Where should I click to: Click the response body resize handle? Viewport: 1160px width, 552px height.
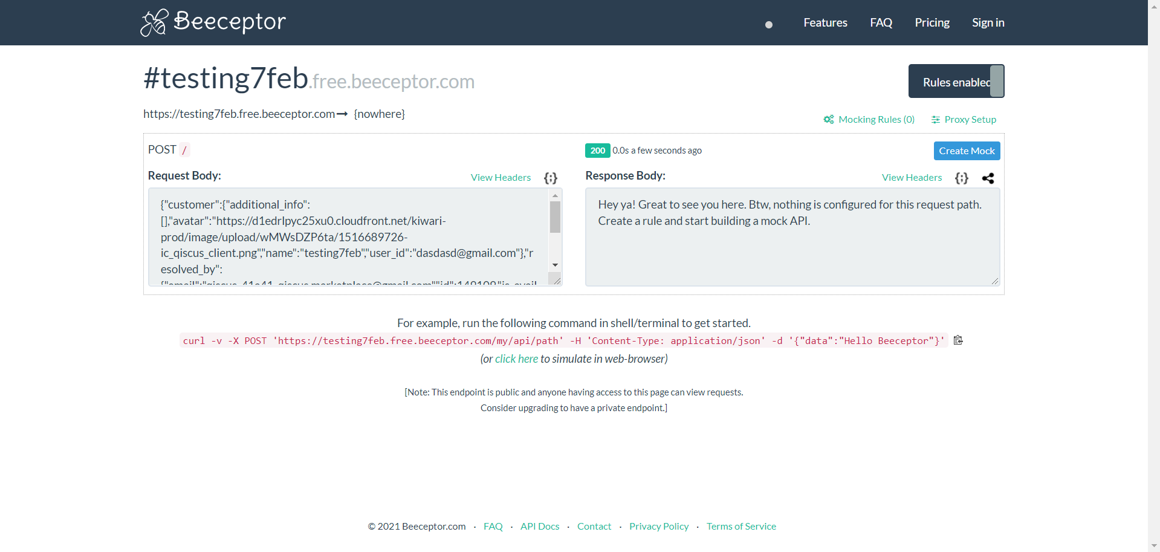click(994, 281)
